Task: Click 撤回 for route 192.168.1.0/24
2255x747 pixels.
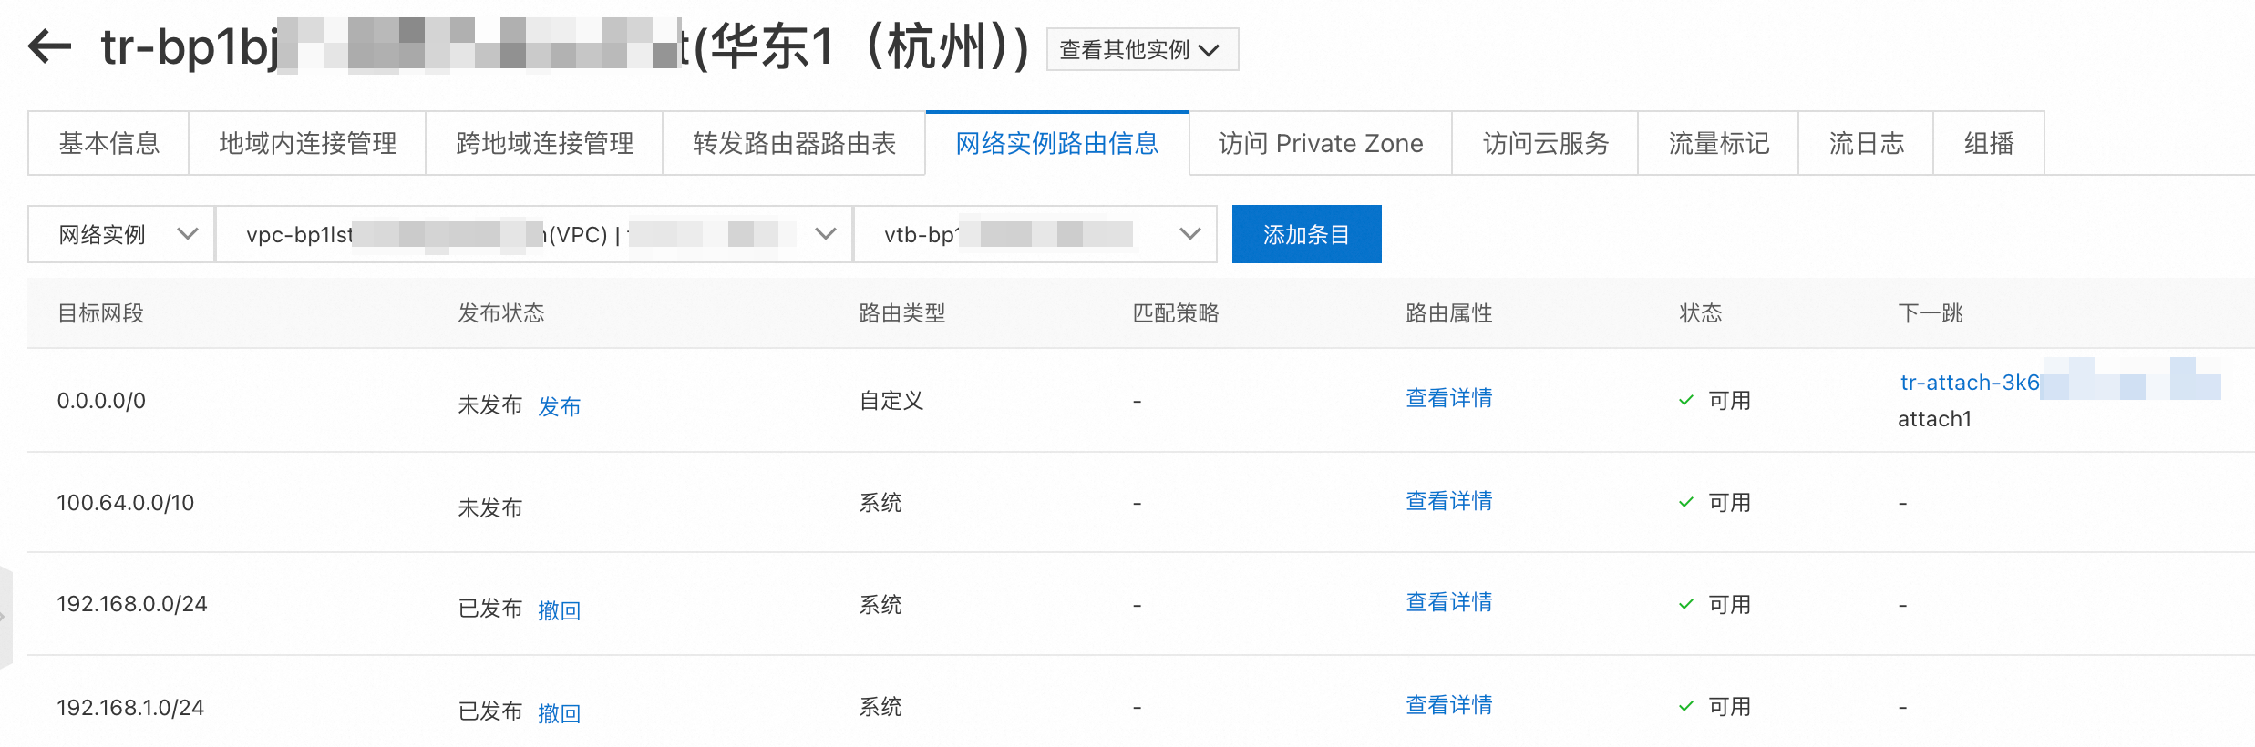Action: pos(559,713)
